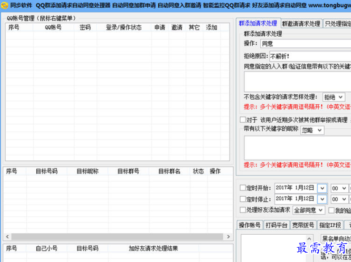Click the 申请 column header
Screen dimensions: 351x262
pyautogui.click(x=160, y=28)
